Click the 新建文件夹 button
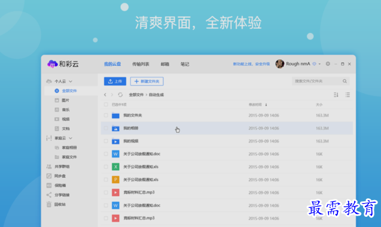 point(147,81)
